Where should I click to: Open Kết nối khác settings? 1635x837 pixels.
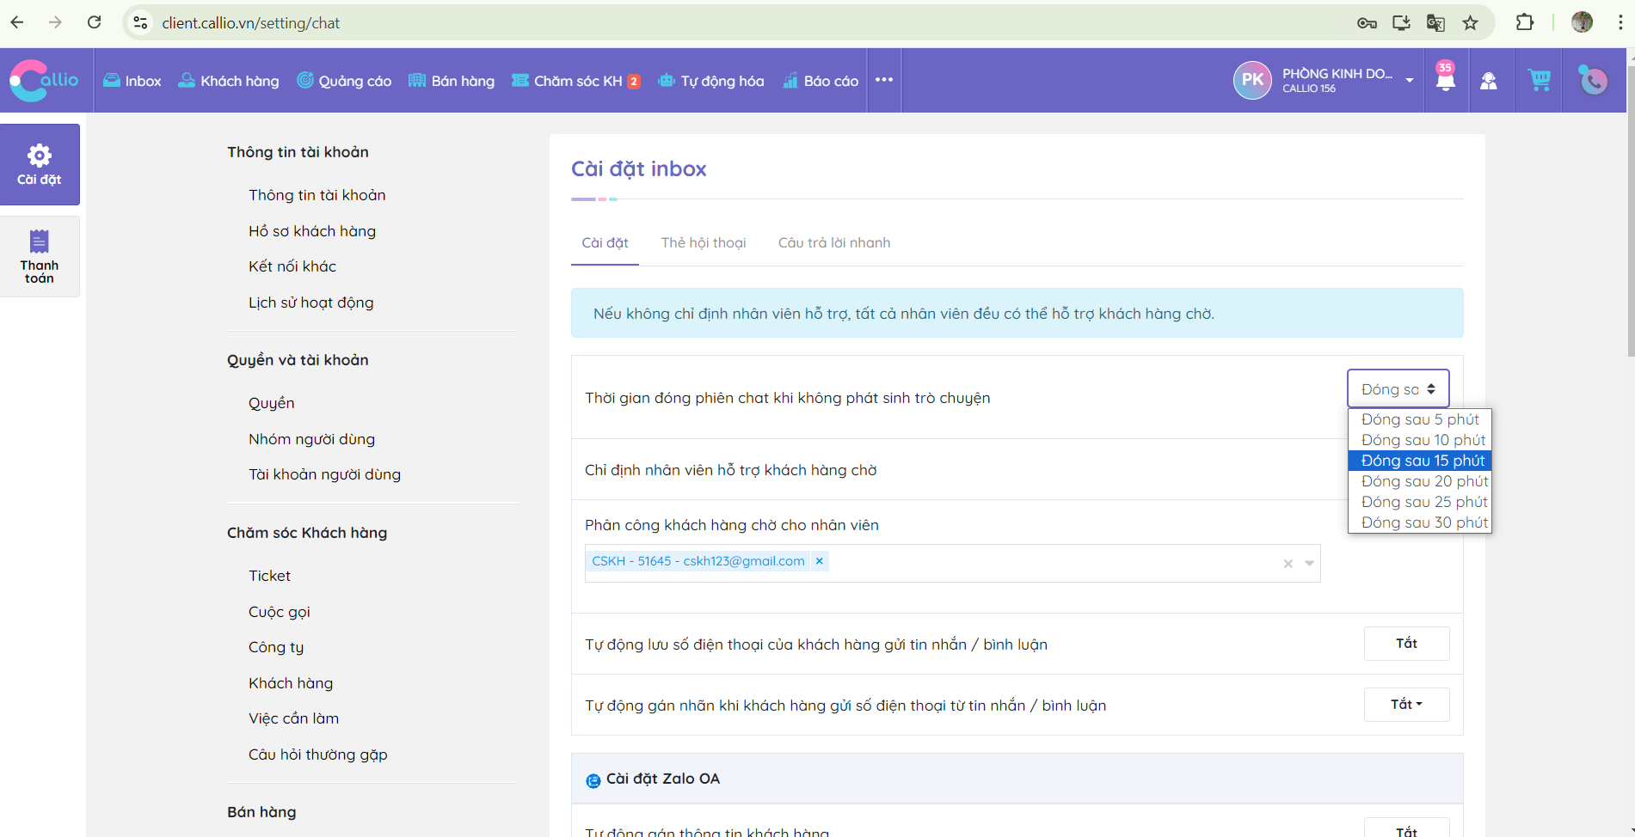pyautogui.click(x=292, y=266)
